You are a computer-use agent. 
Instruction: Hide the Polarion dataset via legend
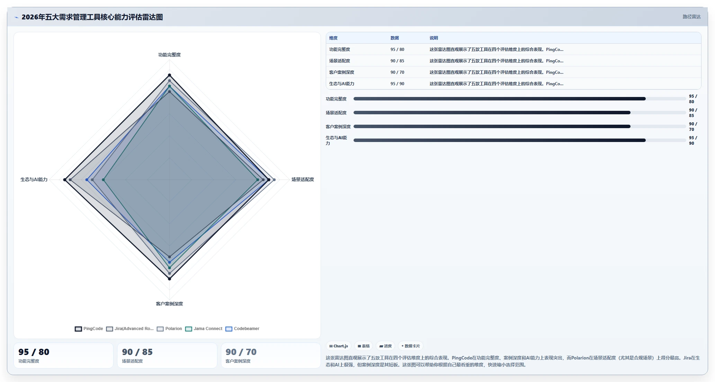(x=169, y=329)
